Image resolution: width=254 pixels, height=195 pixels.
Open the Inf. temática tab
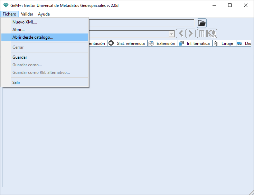(195, 43)
